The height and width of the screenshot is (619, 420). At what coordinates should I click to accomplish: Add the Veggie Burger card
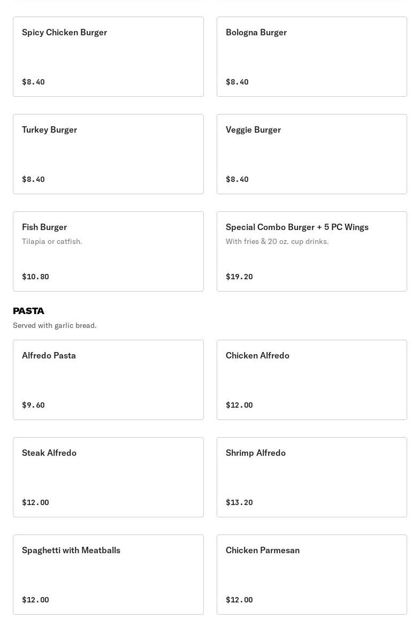(x=311, y=154)
